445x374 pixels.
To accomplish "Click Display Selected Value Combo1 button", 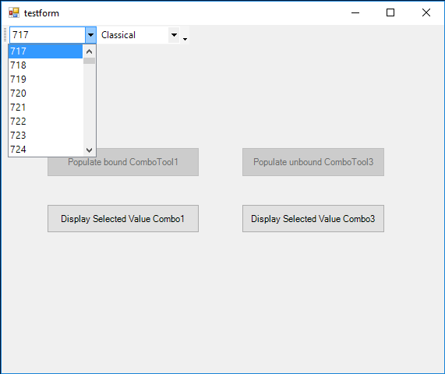I will (123, 218).
